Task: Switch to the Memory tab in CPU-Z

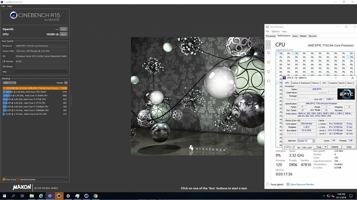Action: pos(316,83)
